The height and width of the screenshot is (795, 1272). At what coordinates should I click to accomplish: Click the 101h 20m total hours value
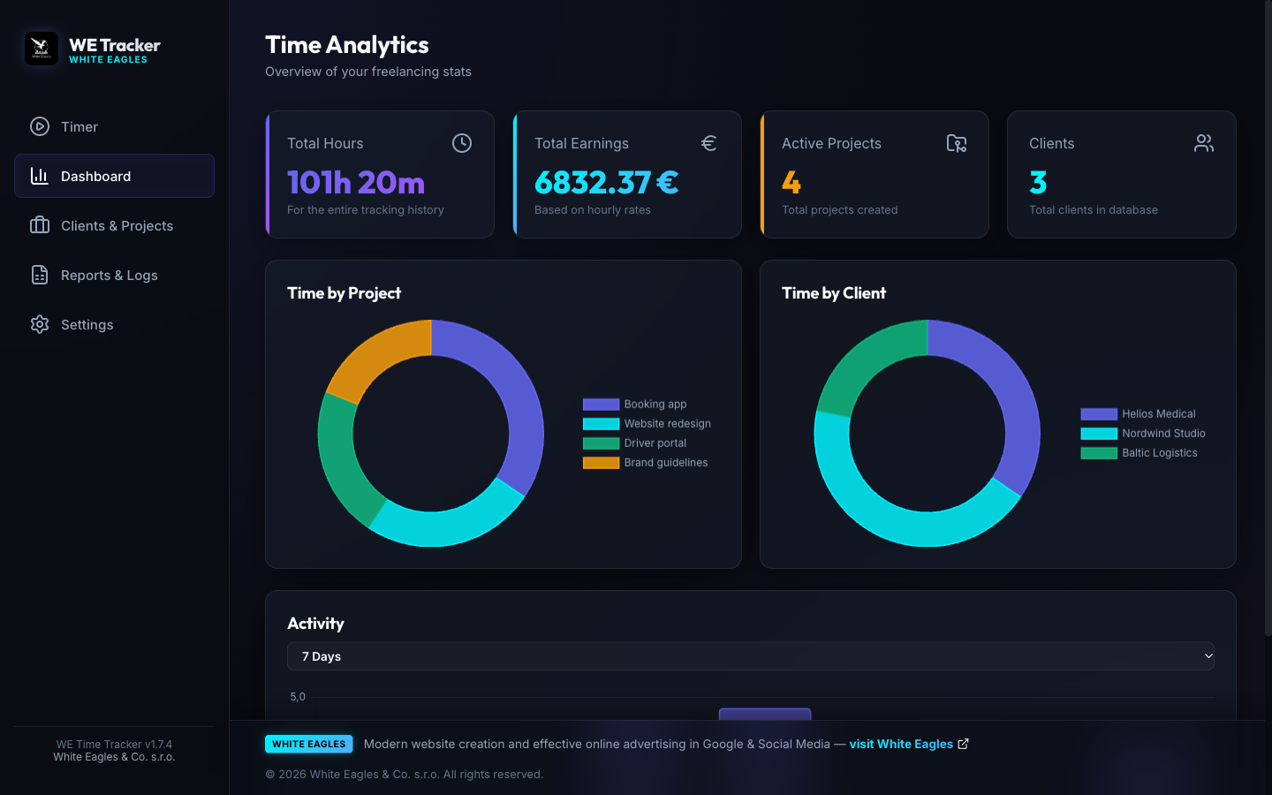pyautogui.click(x=356, y=183)
